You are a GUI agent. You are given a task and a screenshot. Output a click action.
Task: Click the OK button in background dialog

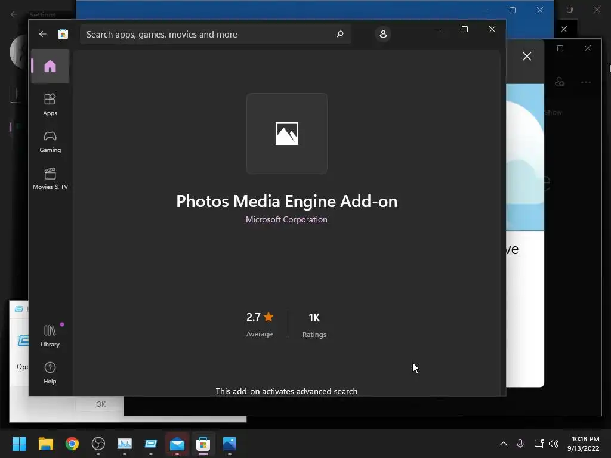(101, 404)
